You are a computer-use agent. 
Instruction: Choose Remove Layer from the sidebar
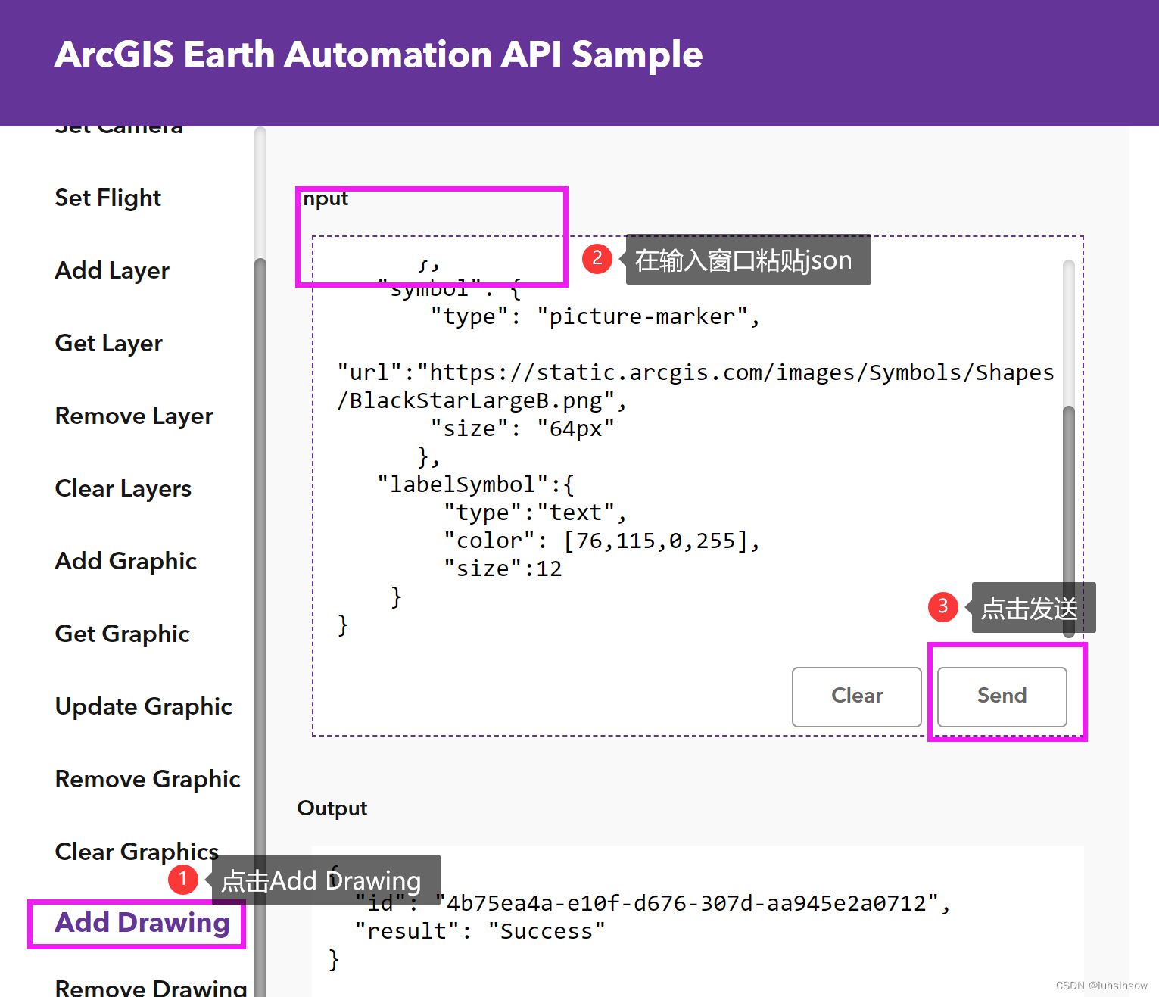click(134, 416)
